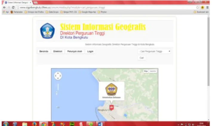The width and height of the screenshot is (212, 126).
Task: Open the Data Skripsi bookmark folder
Action: (52, 12)
